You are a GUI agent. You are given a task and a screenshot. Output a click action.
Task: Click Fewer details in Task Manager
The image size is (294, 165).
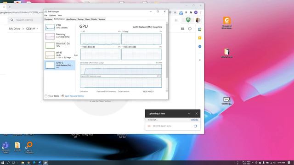click(52, 96)
